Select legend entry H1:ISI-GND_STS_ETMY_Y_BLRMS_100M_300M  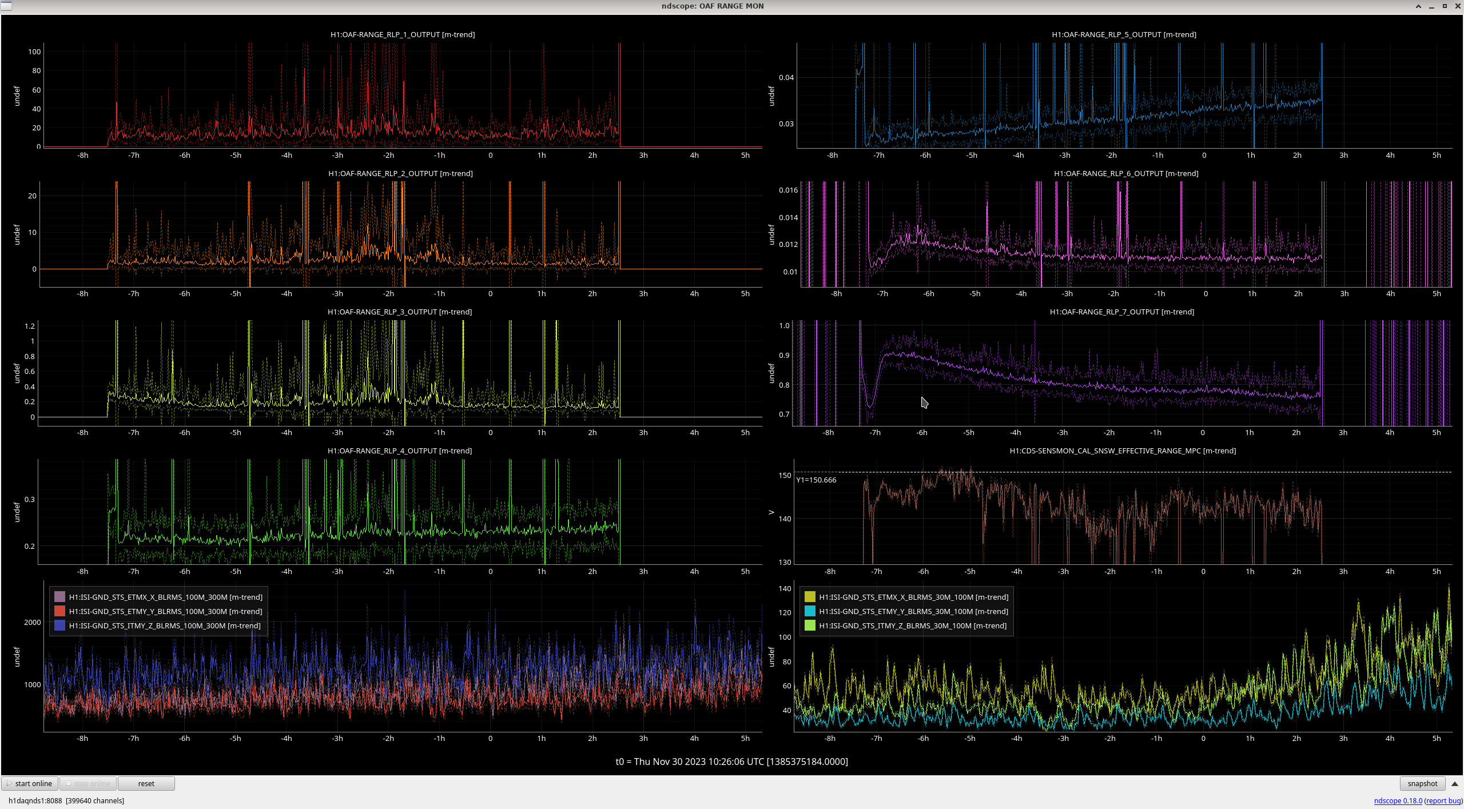(166, 611)
